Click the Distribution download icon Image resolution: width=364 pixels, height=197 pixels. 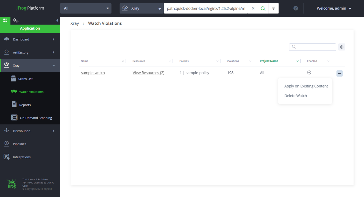7,131
